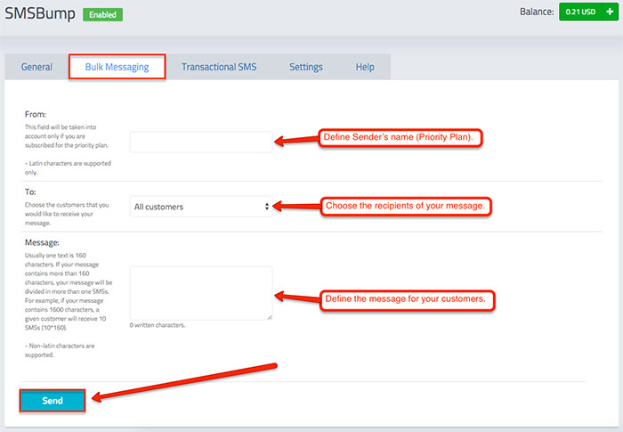
Task: Select the Bulk Messaging tab
Action: click(117, 67)
